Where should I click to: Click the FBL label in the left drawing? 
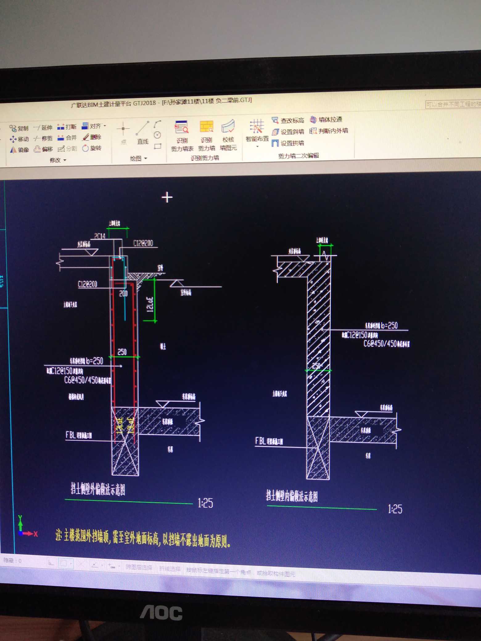71,435
